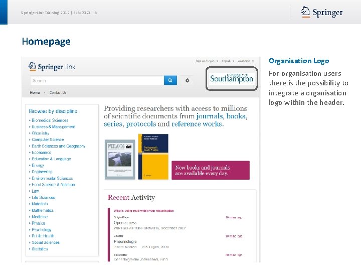This screenshot has height=271, width=361.
Task: Click the 'Browse by discipline' heading
Action: 53,111
